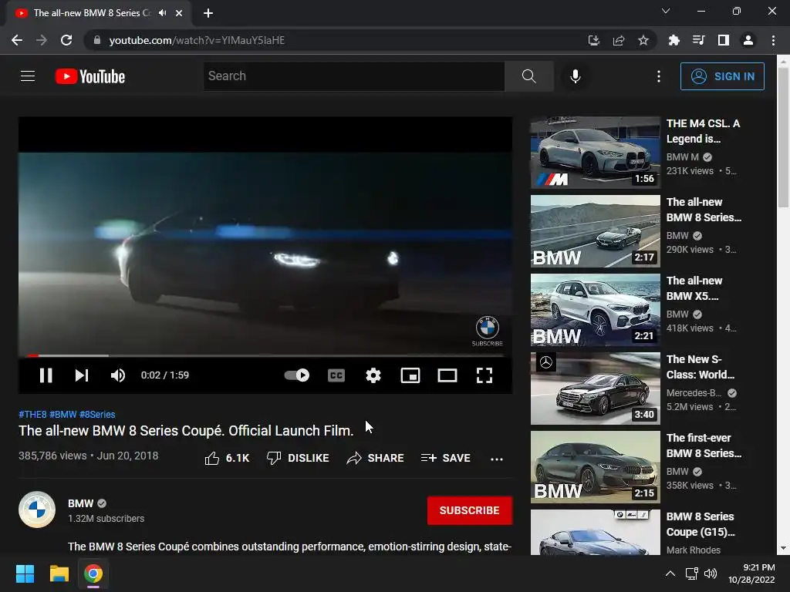Focus the YouTube search box
This screenshot has width=790, height=592.
pos(354,76)
